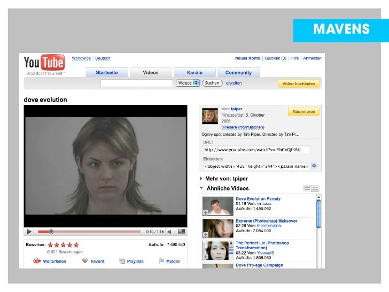Seek in the video progress bar
Viewport: 389px width, 292px height.
tap(89, 232)
